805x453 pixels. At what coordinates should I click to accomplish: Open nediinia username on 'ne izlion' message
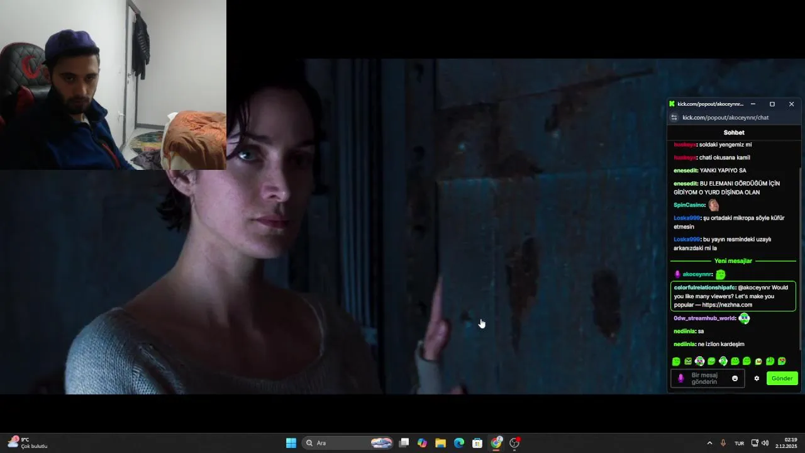click(x=684, y=344)
